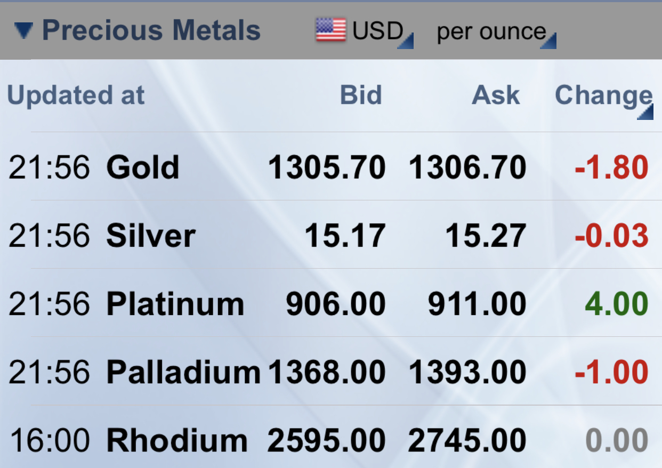Click the Ask column header
This screenshot has width=662, height=468.
[x=496, y=95]
